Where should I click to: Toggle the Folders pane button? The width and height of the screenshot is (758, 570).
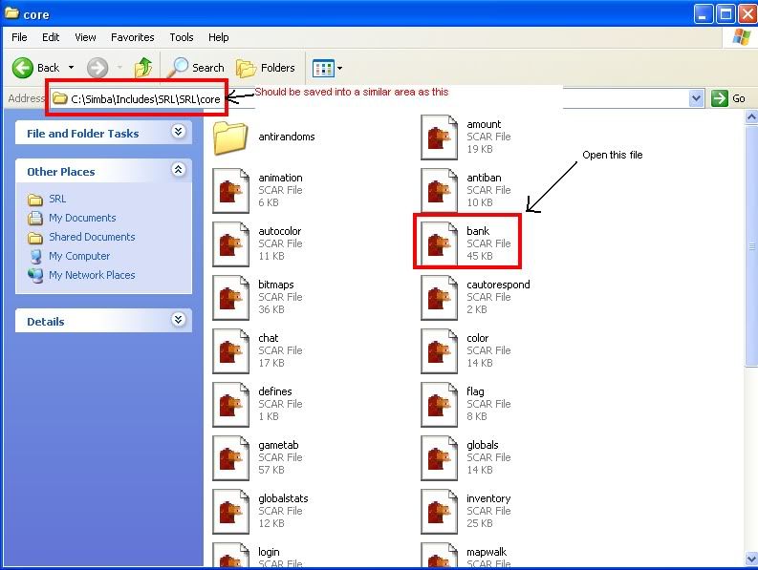pyautogui.click(x=267, y=68)
